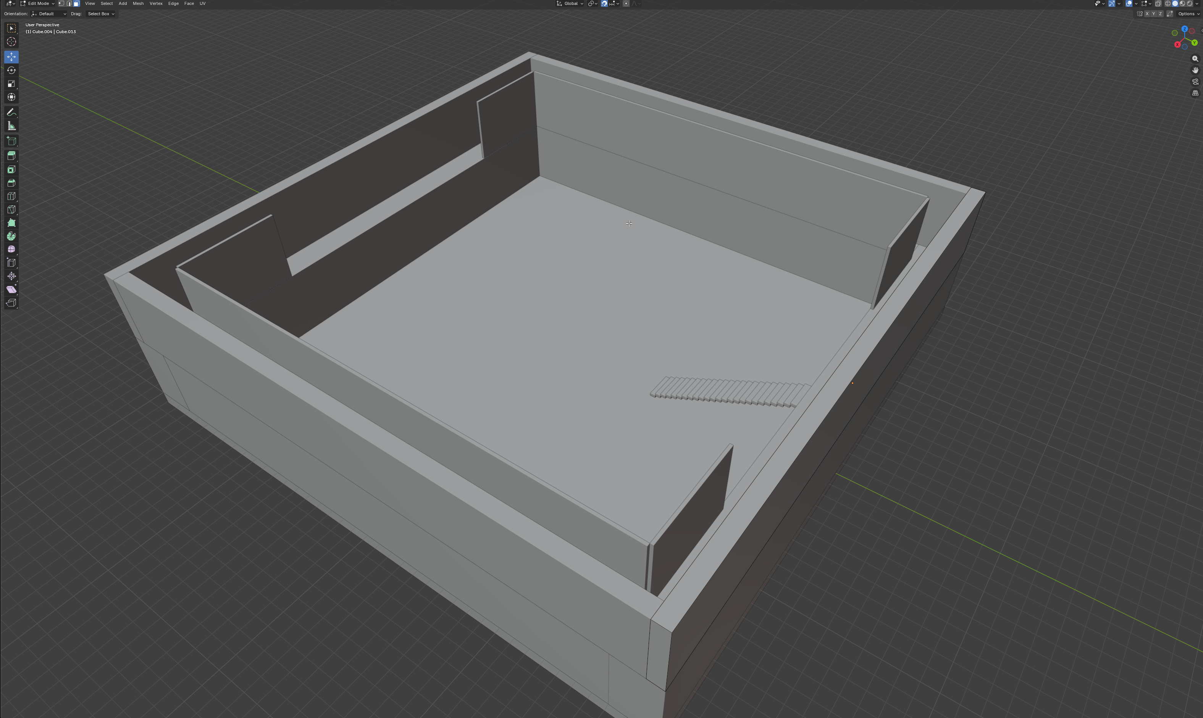
Task: Toggle X-ray view button
Action: (1158, 3)
